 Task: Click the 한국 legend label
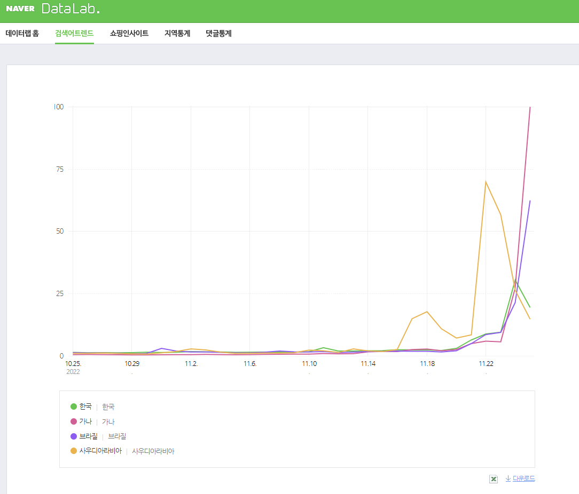[x=85, y=407]
